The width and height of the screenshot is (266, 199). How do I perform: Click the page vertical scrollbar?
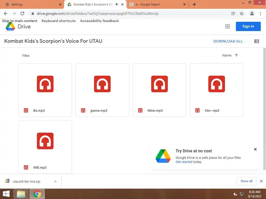(x=264, y=109)
